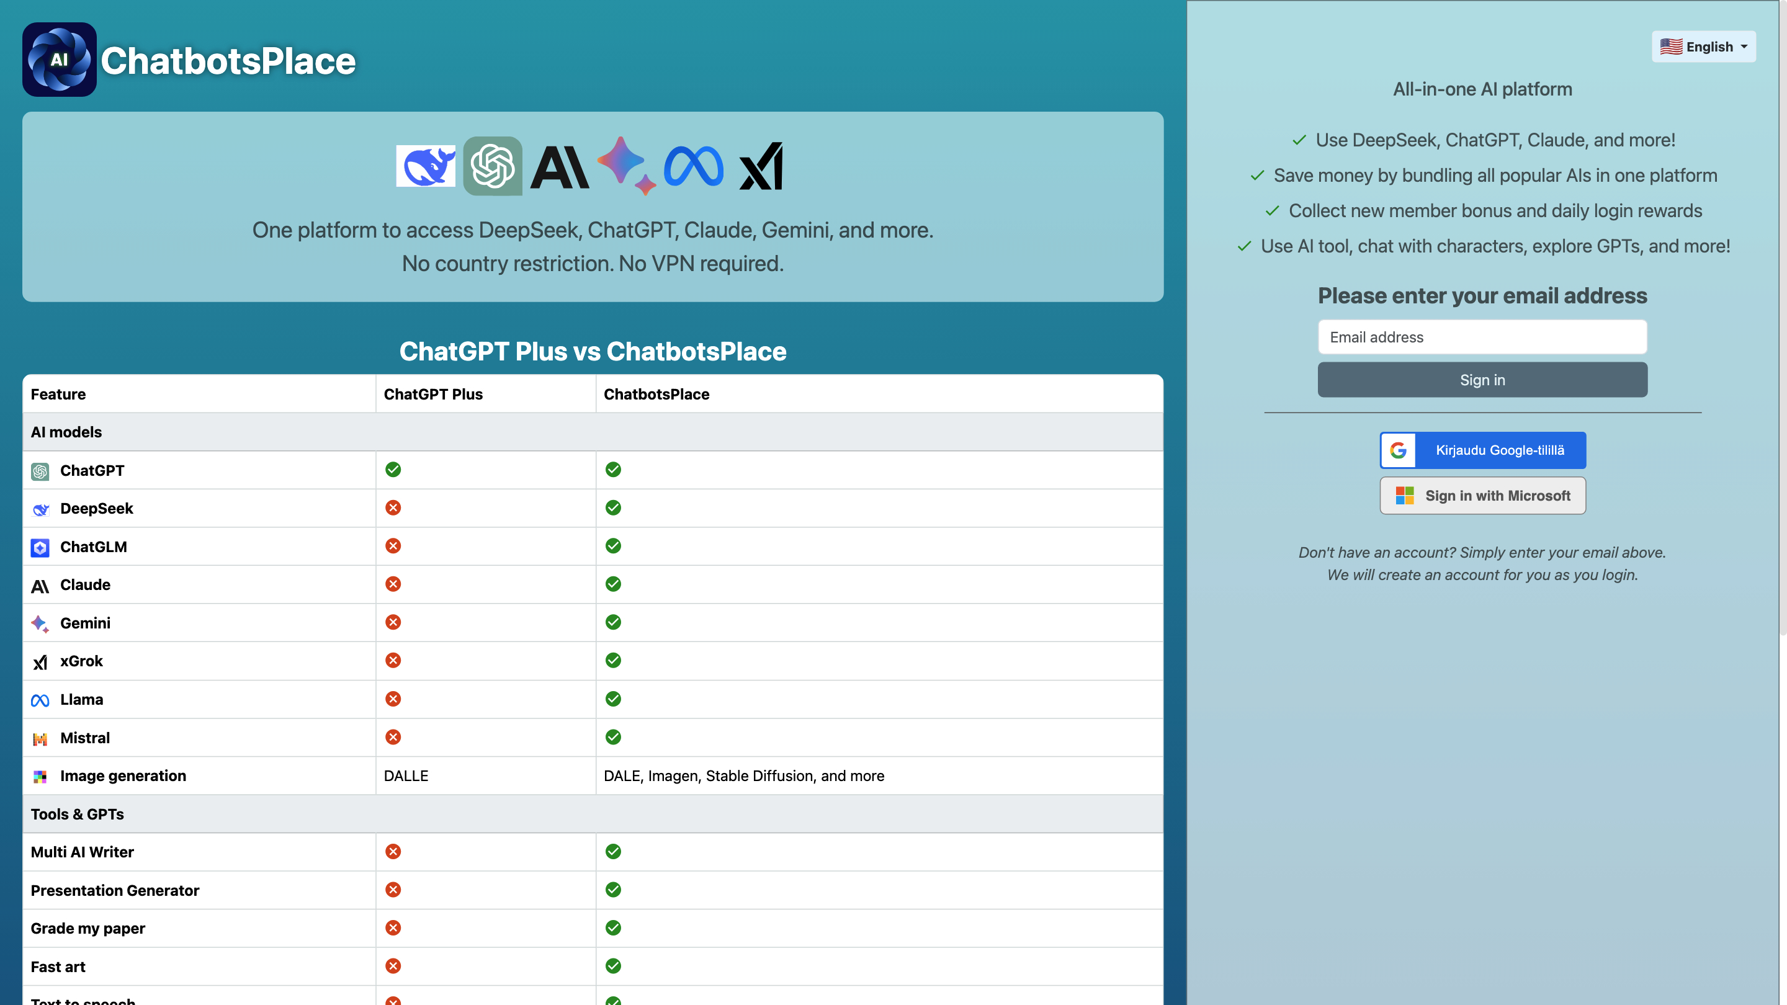The image size is (1787, 1005).
Task: Click the ChatGPT logo in banner
Action: [493, 166]
